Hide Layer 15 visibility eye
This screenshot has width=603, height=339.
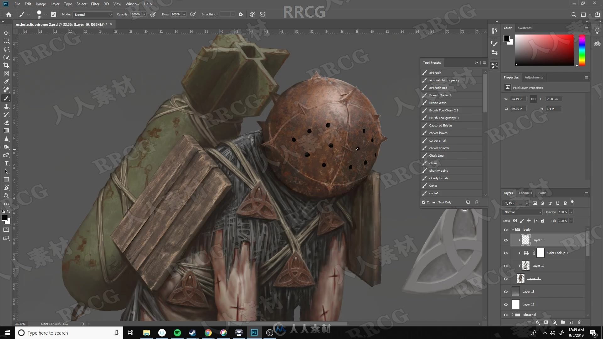tap(506, 304)
